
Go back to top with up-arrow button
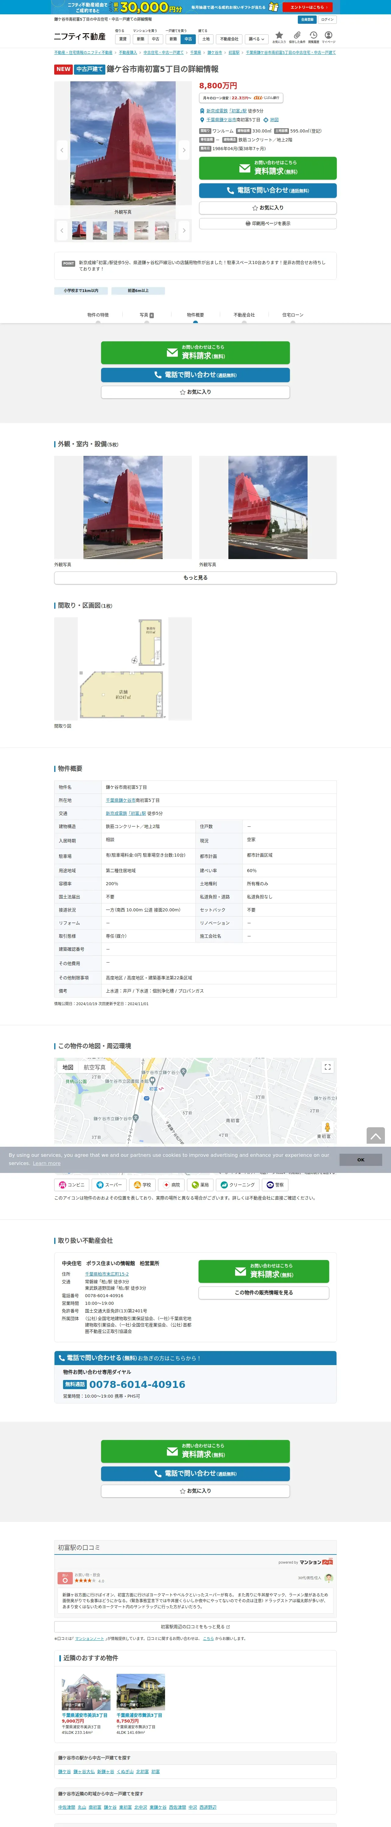point(375,1136)
